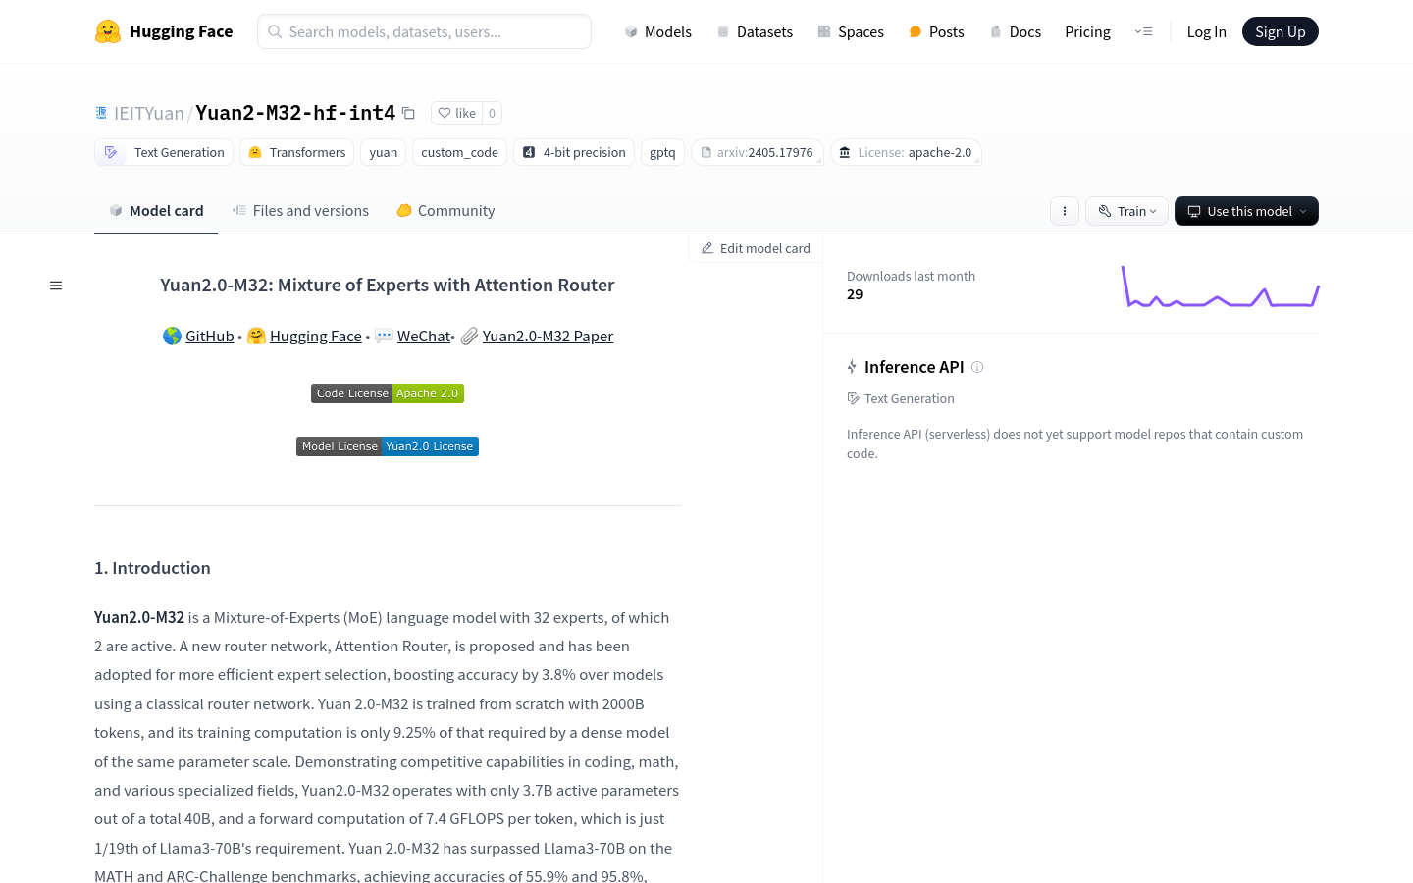This screenshot has height=883, width=1413.
Task: Like the Yuan2-M32-hf-int4 model
Action: click(x=457, y=113)
